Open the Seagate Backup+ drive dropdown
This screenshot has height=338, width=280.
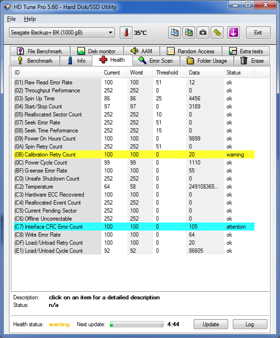click(x=62, y=33)
